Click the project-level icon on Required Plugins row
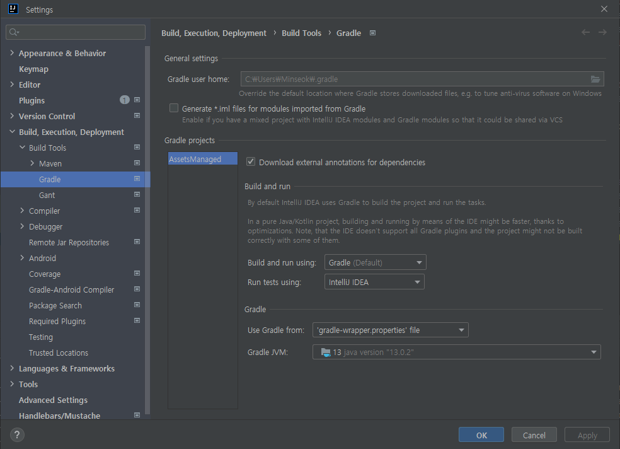This screenshot has width=620, height=449. coord(137,320)
